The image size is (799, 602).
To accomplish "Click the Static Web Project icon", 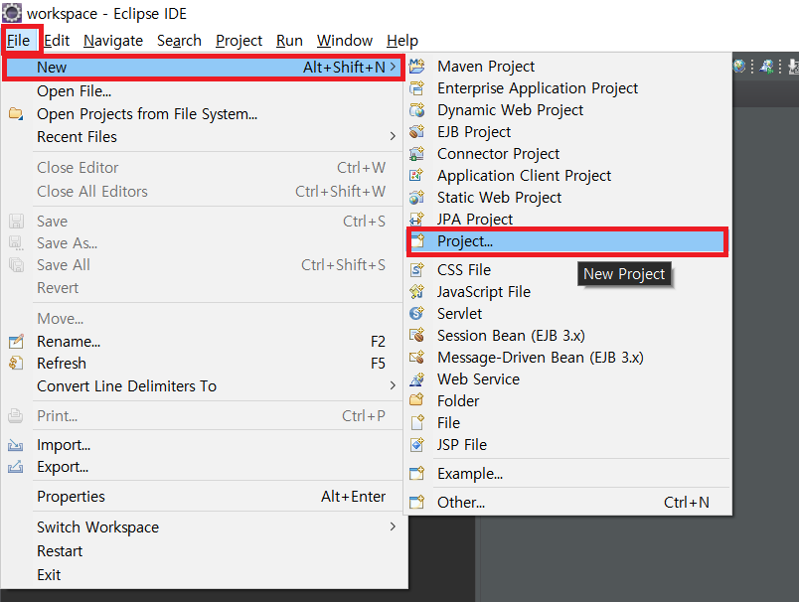I will click(416, 197).
